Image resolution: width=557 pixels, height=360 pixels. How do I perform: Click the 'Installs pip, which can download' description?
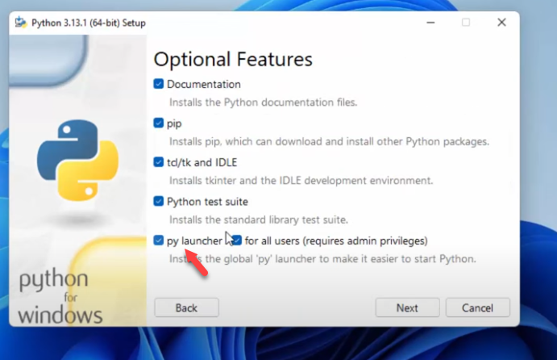(x=328, y=142)
